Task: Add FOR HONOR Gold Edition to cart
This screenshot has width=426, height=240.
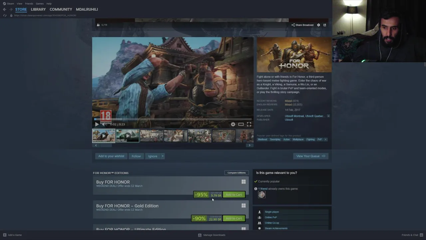Action: 234,218
